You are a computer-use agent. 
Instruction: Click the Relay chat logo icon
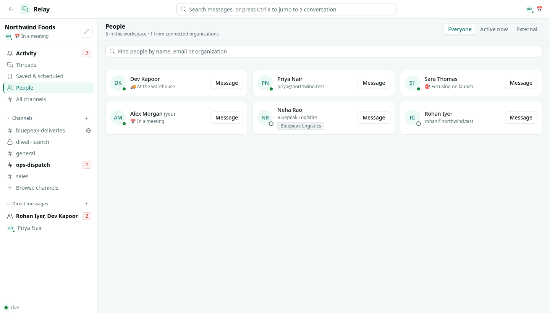pyautogui.click(x=25, y=9)
